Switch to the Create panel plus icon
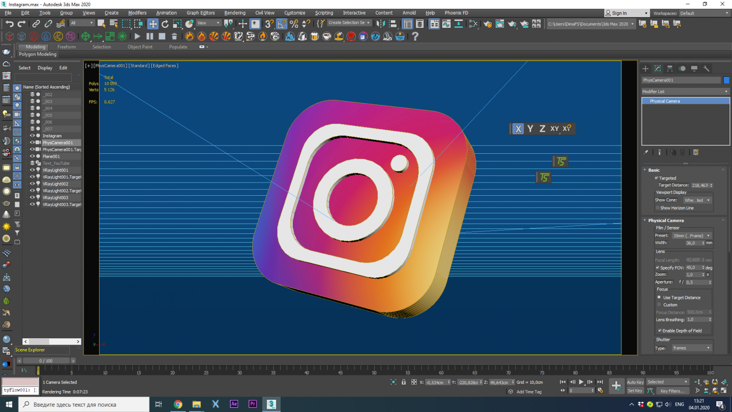The image size is (732, 412). (x=645, y=69)
